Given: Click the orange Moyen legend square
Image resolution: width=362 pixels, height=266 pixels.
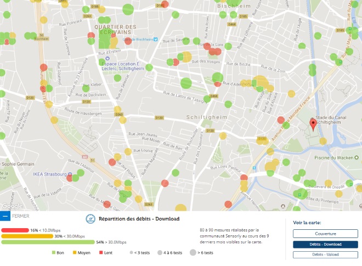Looking at the screenshot, I should (x=75, y=252).
